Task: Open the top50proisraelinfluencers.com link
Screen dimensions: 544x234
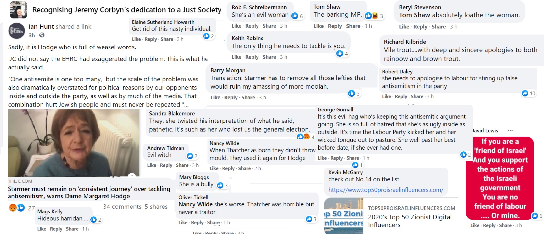Action: click(386, 190)
